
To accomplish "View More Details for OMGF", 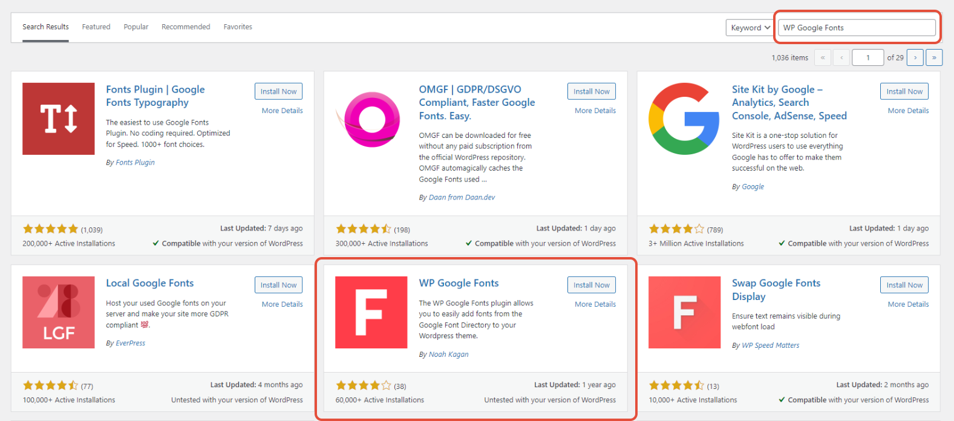I will 595,111.
